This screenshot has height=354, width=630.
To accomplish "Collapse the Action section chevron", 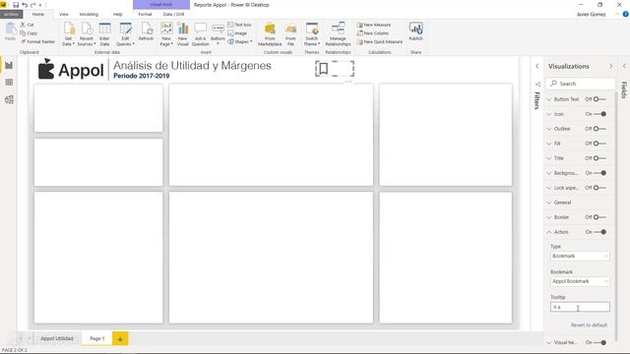I will point(549,232).
